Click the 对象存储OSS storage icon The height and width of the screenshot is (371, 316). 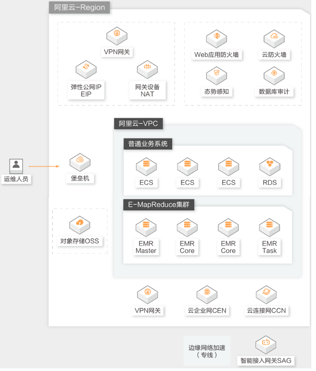click(80, 225)
